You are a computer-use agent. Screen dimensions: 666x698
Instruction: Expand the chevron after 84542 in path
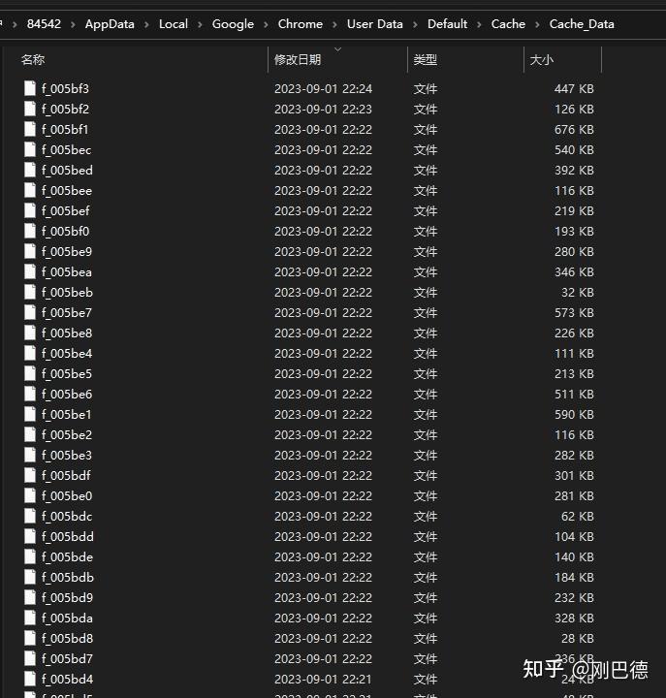click(x=73, y=24)
